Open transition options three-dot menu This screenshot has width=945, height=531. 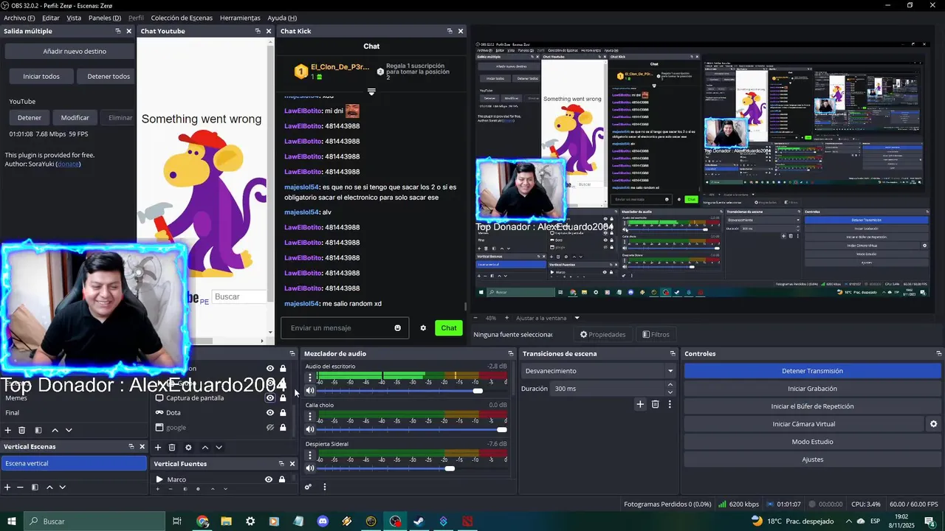(670, 404)
